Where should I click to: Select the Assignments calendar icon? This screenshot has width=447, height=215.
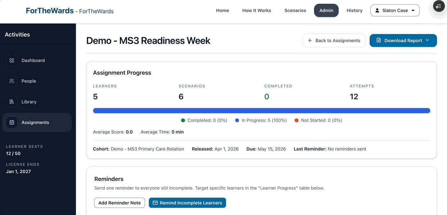(x=12, y=122)
